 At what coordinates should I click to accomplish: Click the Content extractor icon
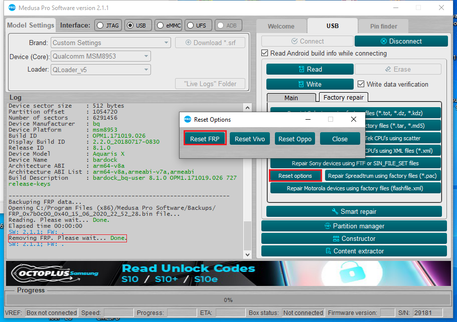coord(328,251)
